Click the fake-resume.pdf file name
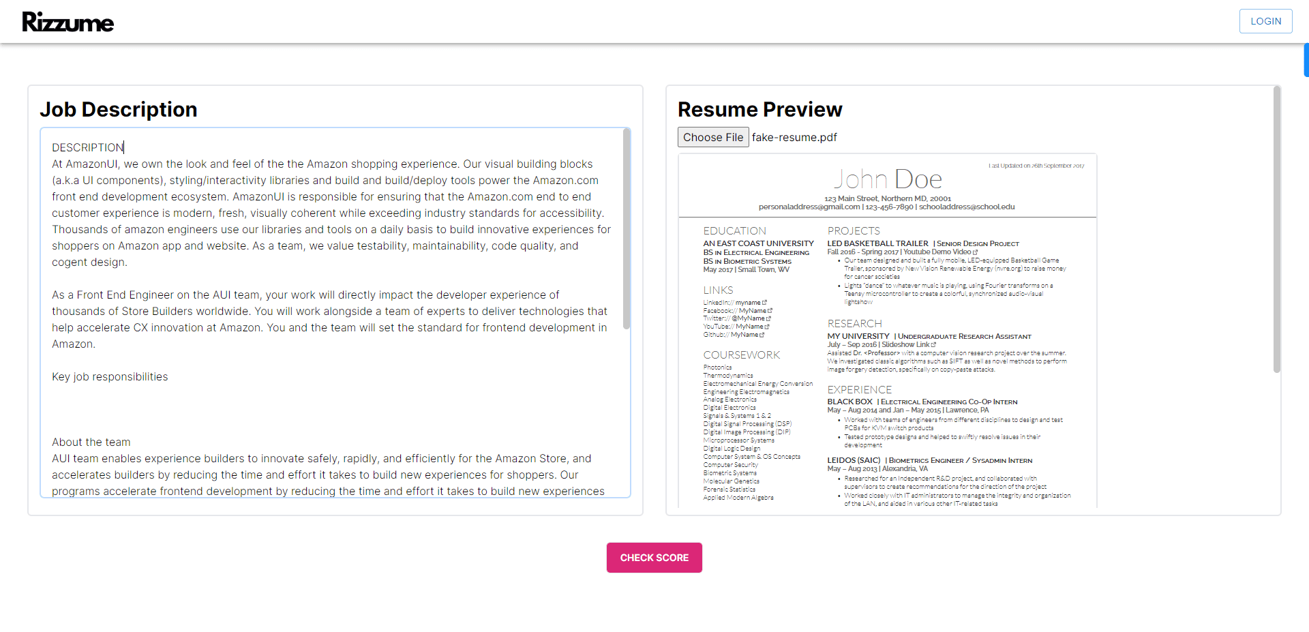1309x632 pixels. coord(794,137)
